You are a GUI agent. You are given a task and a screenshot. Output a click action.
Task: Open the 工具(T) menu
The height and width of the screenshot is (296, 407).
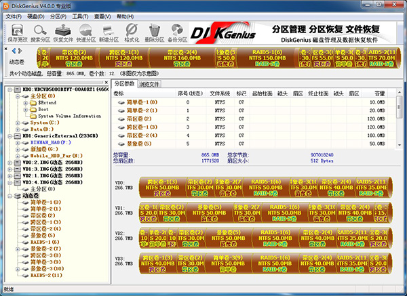point(80,16)
